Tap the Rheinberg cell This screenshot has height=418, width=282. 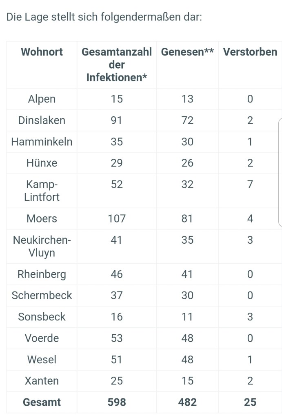[x=42, y=274]
